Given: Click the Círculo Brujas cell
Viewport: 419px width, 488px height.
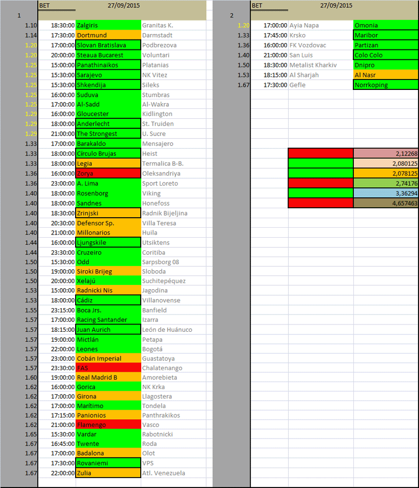Looking at the screenshot, I should point(108,154).
